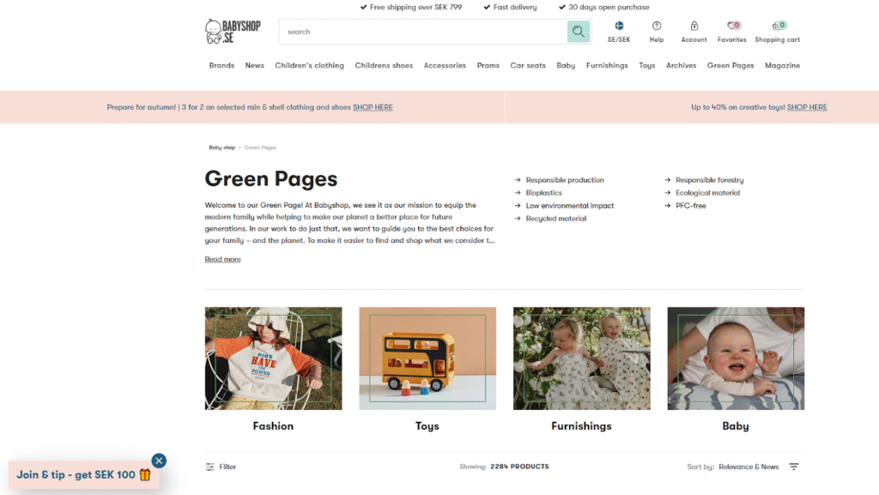The height and width of the screenshot is (495, 879).
Task: Click SHOP HERE for rain clothing offer
Action: click(373, 107)
